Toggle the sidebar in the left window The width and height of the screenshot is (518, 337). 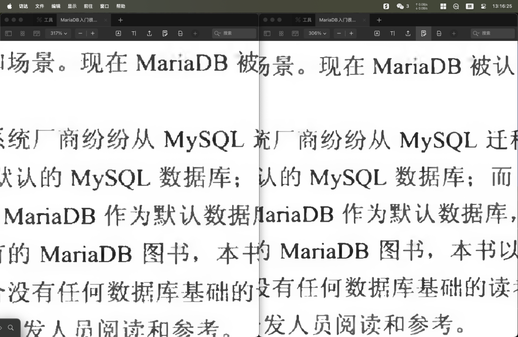pos(9,33)
